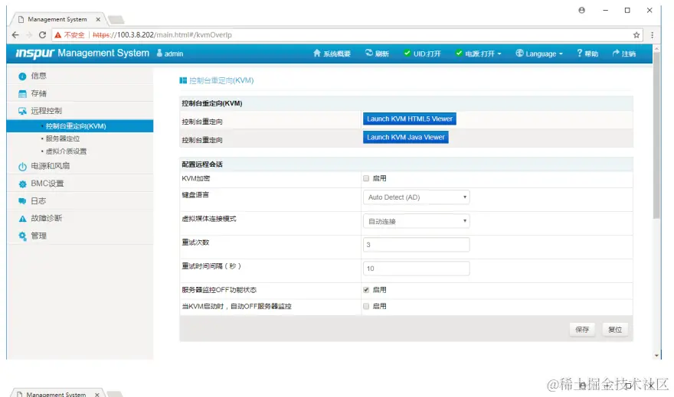Viewport: 674px width, 397px height.
Task: Click the home icon beside 系统概要
Action: [x=317, y=54]
